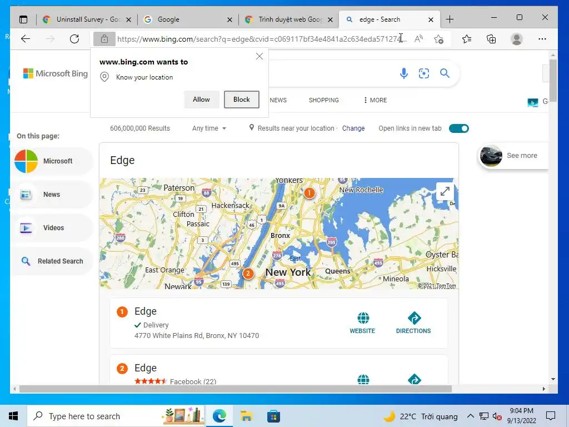This screenshot has height=427, width=569.
Task: Click the address bar URL
Action: point(262,39)
